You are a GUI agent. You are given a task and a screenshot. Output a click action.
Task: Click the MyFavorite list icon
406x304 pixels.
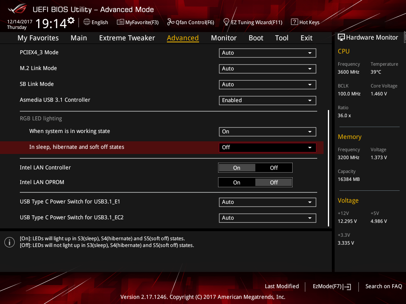tap(121, 22)
